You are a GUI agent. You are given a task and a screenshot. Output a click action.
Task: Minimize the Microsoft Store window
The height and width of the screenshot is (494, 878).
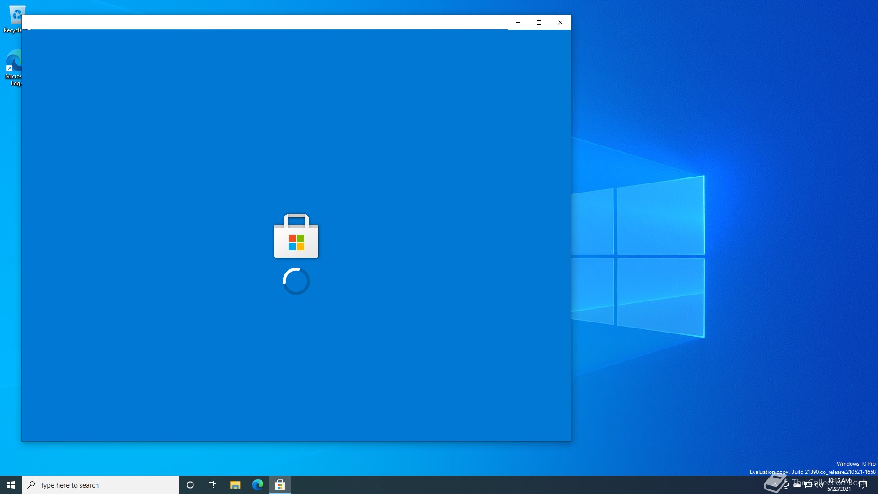(x=518, y=22)
